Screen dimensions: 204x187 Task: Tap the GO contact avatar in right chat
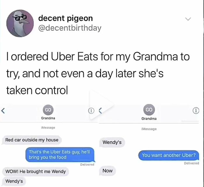[149, 110]
